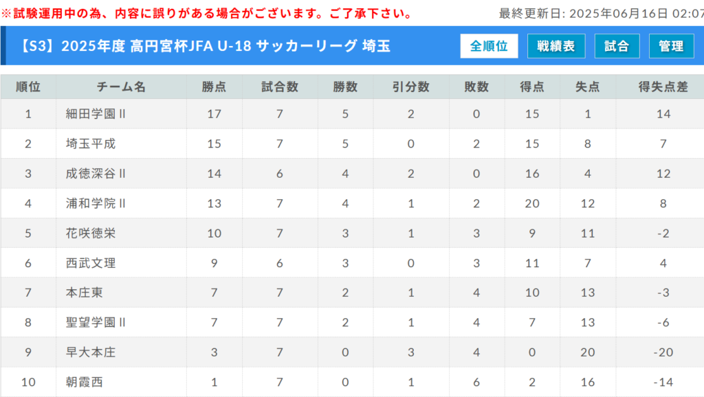Select 西武文理 in the standings
This screenshot has height=397, width=704.
coord(91,263)
